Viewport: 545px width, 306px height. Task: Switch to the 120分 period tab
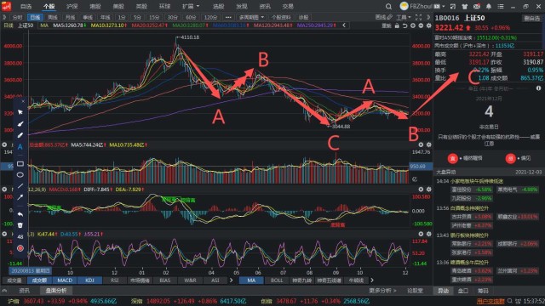pos(210,17)
